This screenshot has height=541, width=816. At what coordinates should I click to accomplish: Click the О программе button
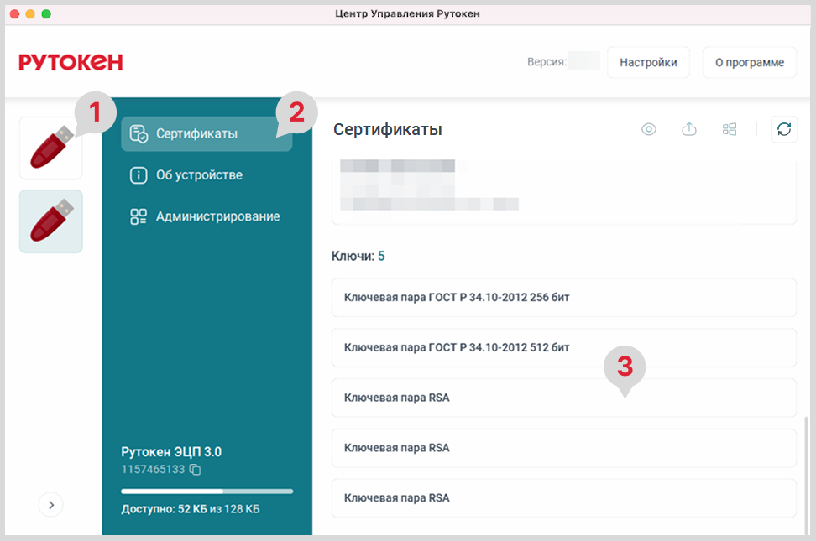click(749, 62)
